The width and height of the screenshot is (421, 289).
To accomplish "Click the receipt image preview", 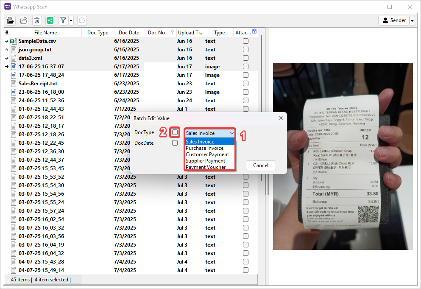I will click(x=343, y=156).
